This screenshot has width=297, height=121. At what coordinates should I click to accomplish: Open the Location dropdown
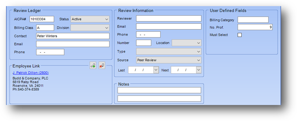pos(186,43)
